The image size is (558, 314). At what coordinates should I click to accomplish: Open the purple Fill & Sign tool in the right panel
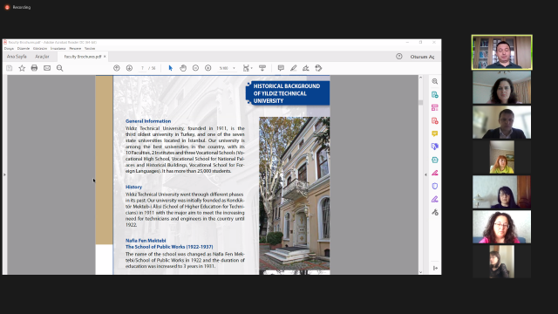tap(434, 200)
